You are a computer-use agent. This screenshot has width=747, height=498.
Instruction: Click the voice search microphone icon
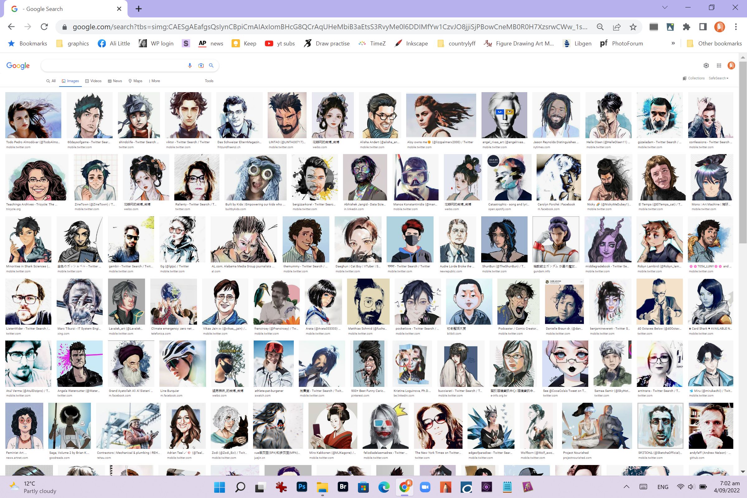point(190,65)
